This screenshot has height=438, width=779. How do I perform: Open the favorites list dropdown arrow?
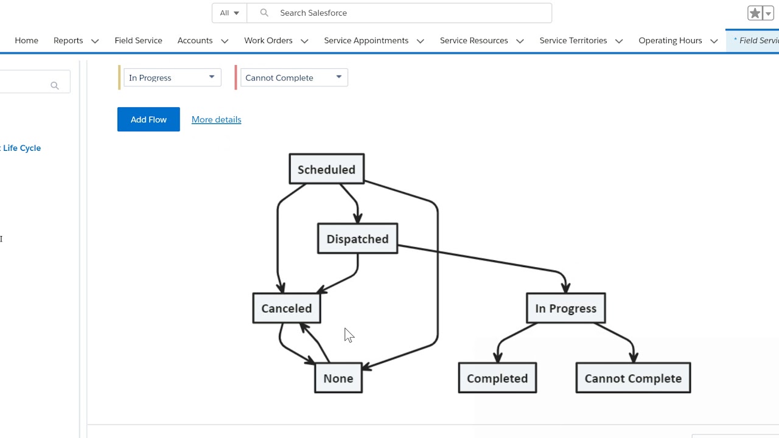pyautogui.click(x=768, y=13)
